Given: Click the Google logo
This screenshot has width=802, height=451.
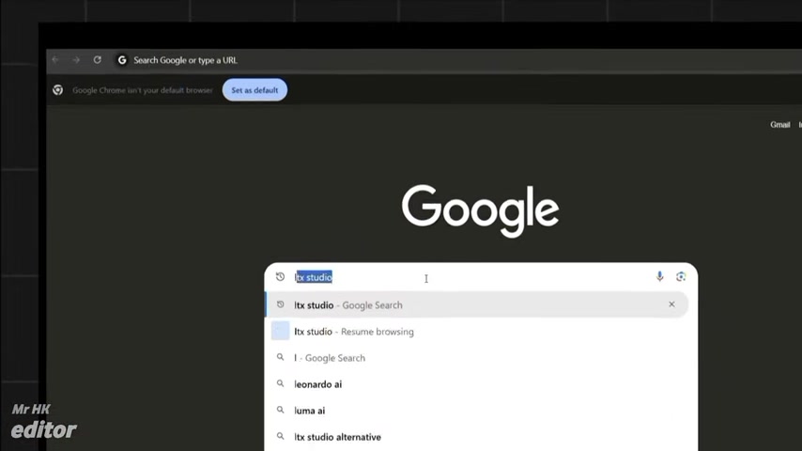Looking at the screenshot, I should click(x=480, y=210).
